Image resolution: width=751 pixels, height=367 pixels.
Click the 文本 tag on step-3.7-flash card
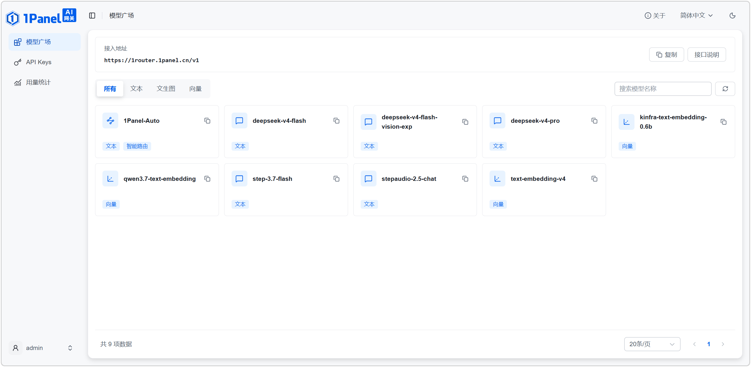pyautogui.click(x=240, y=204)
